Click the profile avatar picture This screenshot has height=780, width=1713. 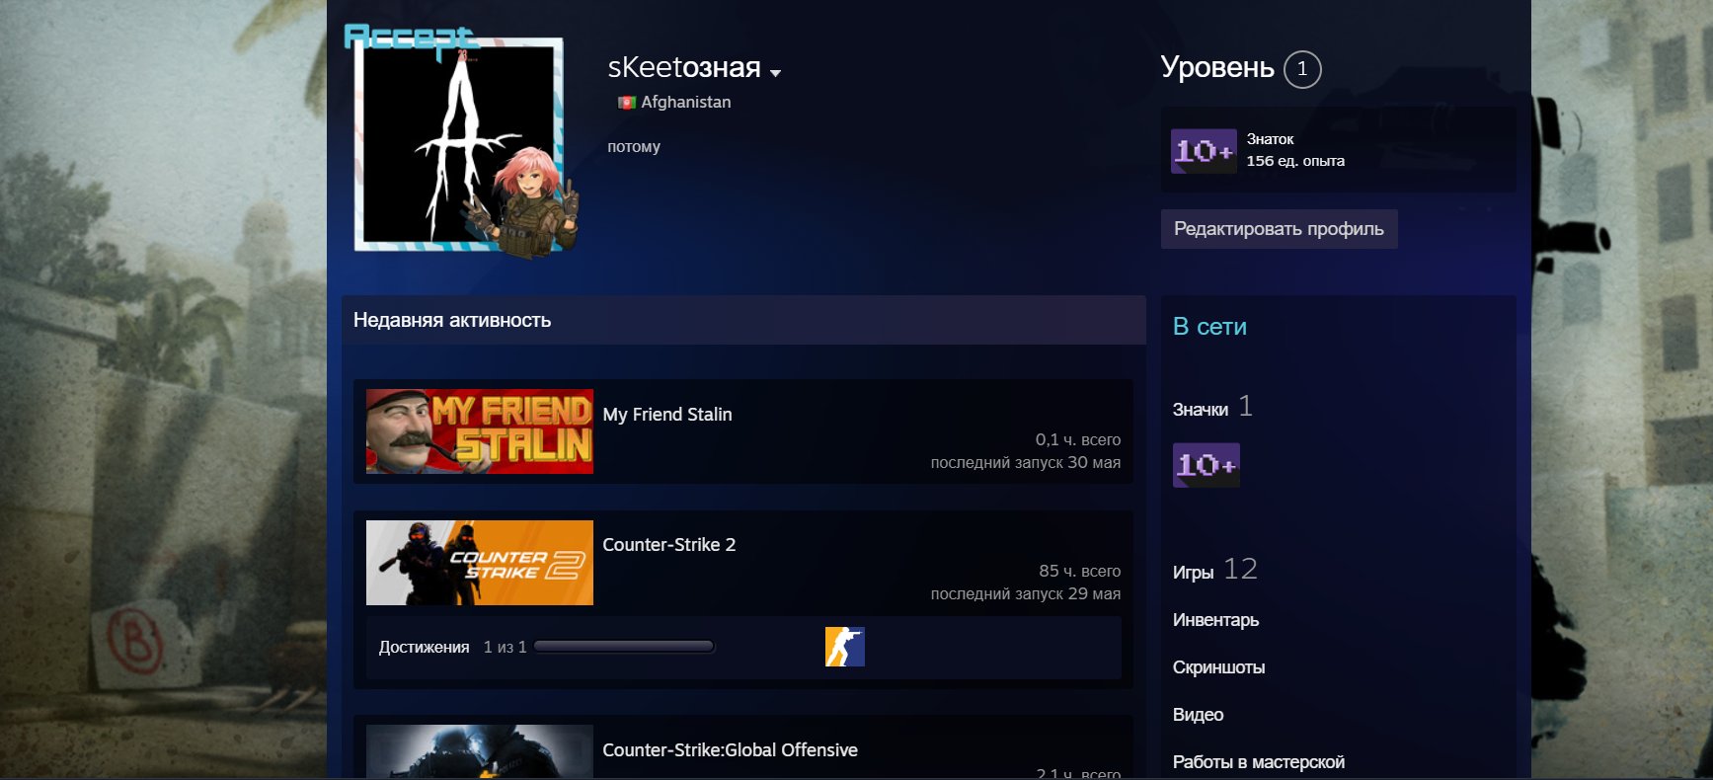pos(459,144)
